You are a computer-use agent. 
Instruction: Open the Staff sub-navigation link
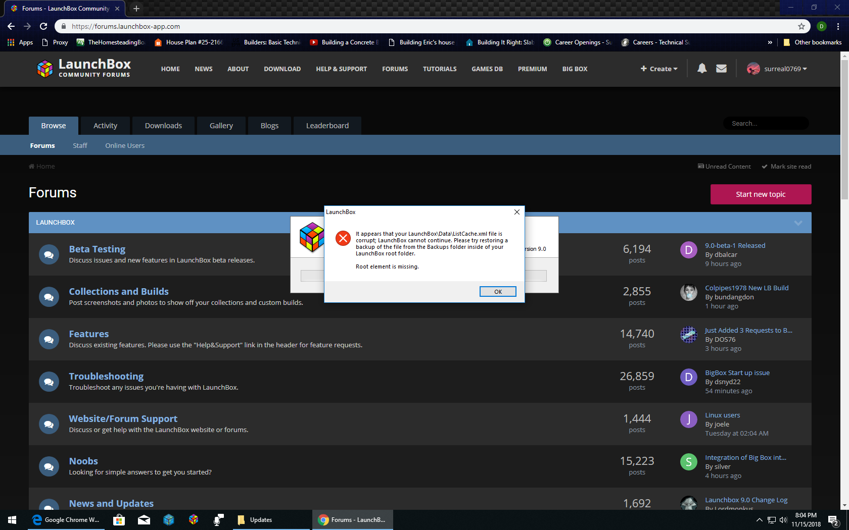[x=80, y=145]
